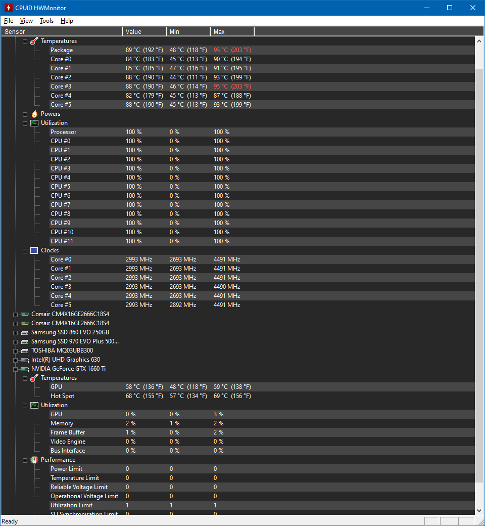Screen dimensions: 485x526
Task: Maximize the HWMonitor window
Action: tap(450, 8)
